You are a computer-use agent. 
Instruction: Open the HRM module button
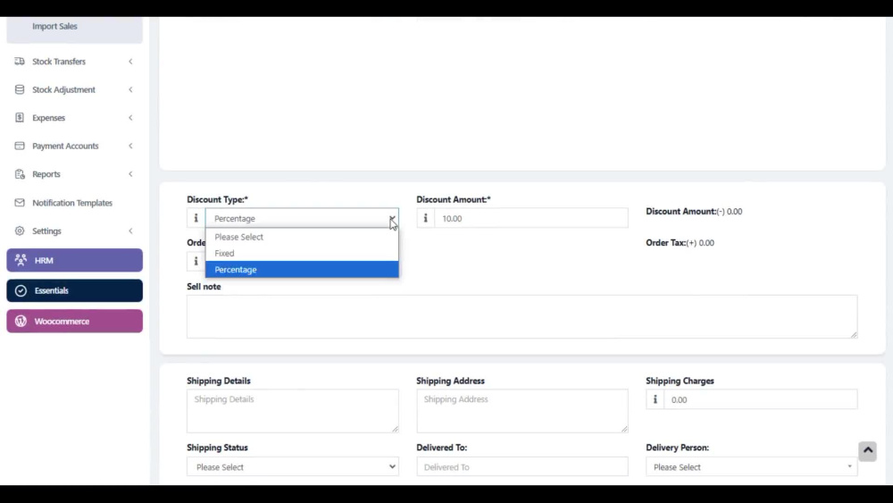pos(75,260)
